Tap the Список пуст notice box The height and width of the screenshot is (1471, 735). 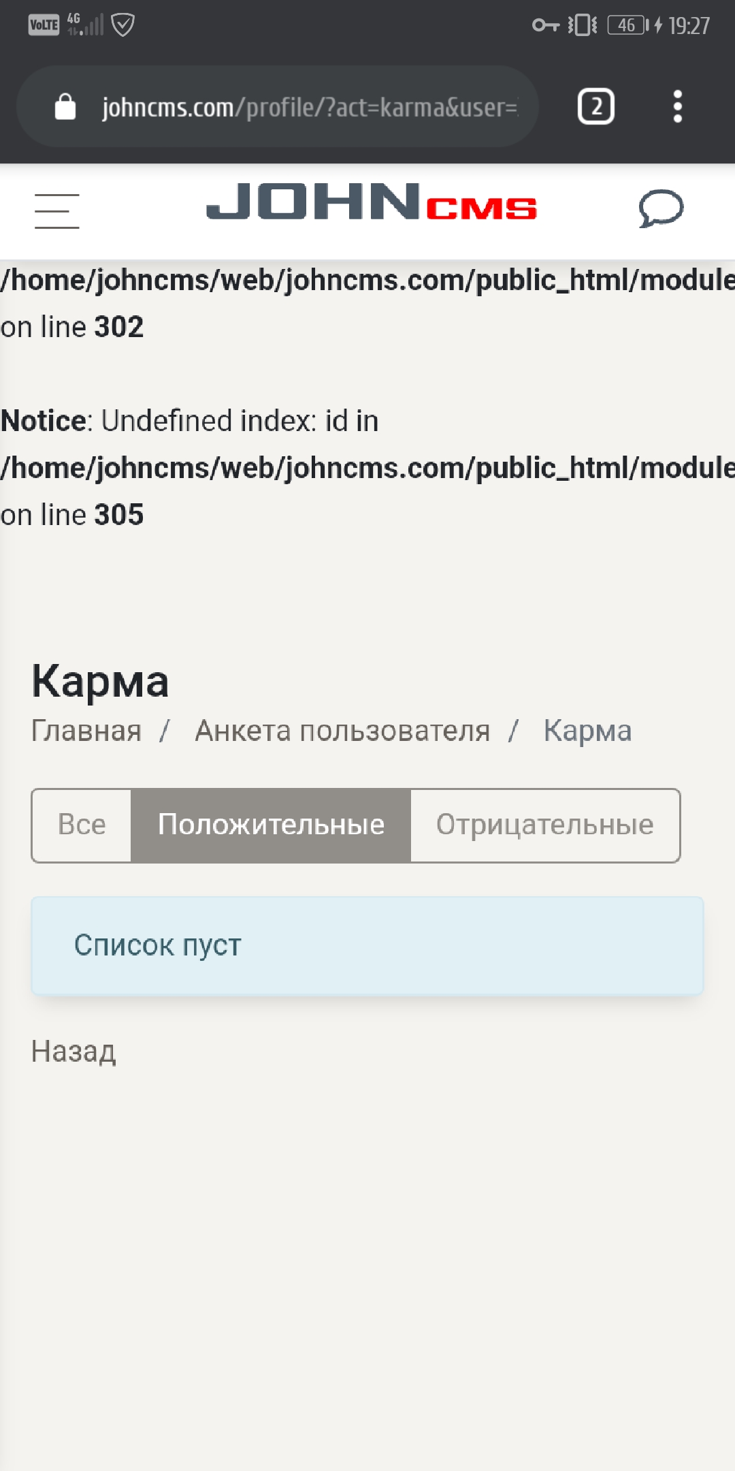(x=367, y=945)
